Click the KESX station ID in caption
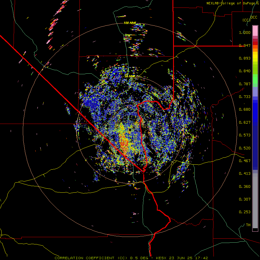This screenshot has width=260, height=260. (162, 258)
